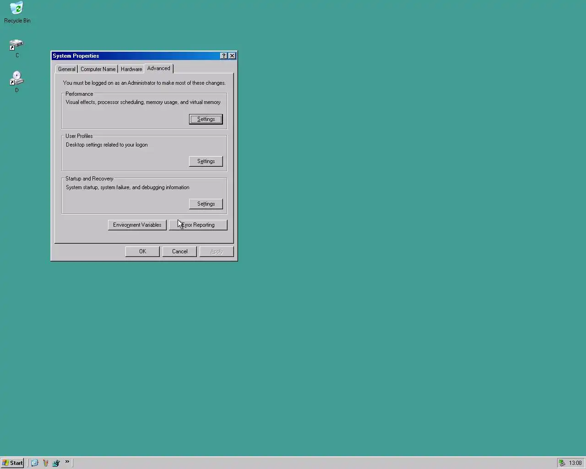Image resolution: width=586 pixels, height=469 pixels.
Task: Switch to the Computer Name tab
Action: click(x=98, y=69)
